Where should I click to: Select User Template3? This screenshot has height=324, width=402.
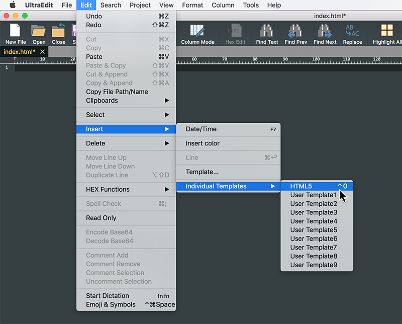click(x=317, y=212)
